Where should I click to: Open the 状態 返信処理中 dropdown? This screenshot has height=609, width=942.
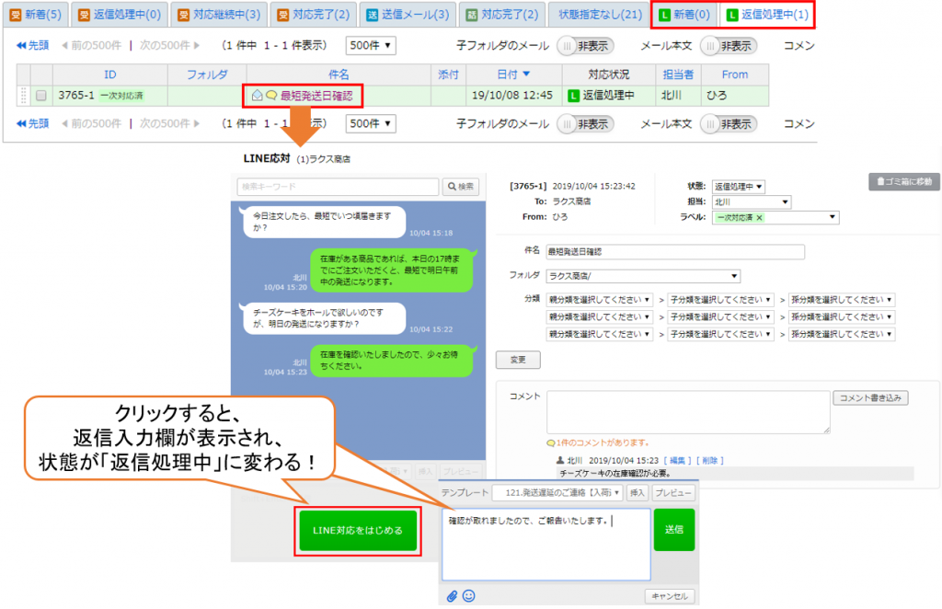coord(739,187)
